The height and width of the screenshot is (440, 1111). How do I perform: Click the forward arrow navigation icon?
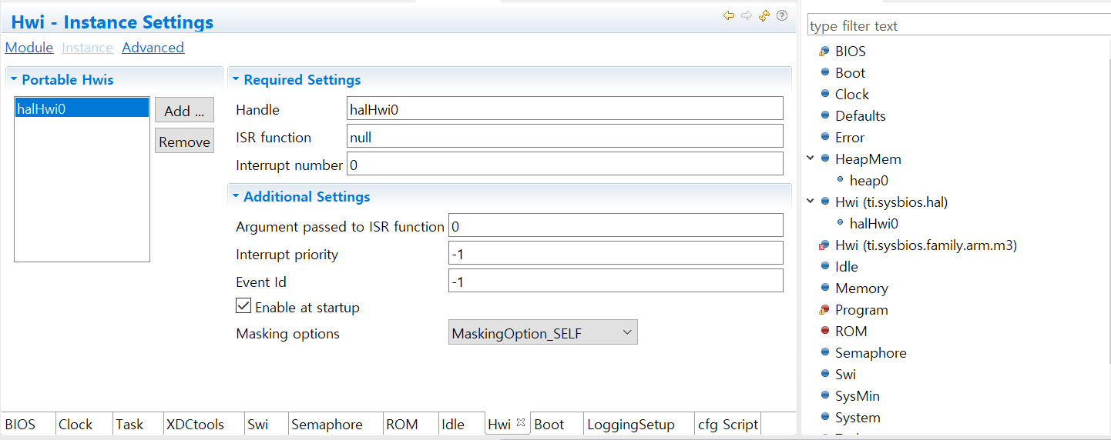(746, 15)
